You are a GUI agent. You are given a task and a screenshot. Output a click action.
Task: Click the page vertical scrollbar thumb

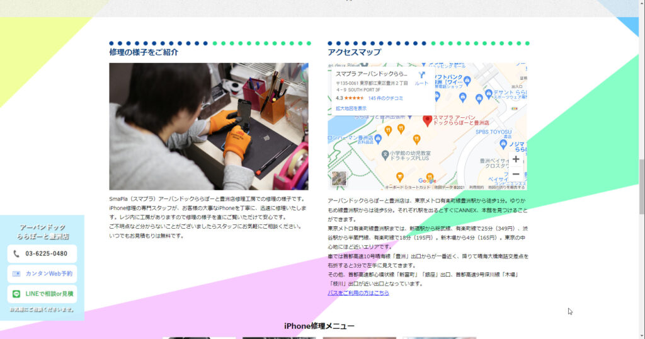[642, 187]
